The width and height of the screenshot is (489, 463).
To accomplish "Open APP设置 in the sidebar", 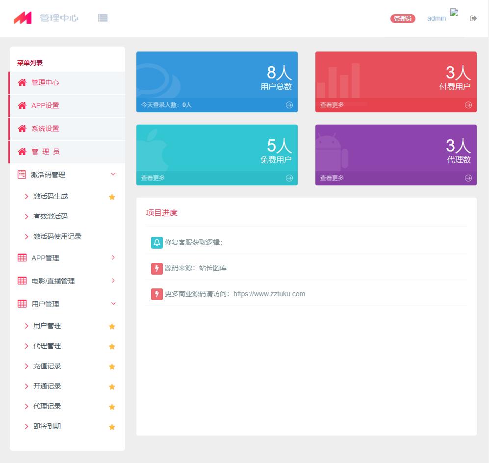I will (45, 105).
